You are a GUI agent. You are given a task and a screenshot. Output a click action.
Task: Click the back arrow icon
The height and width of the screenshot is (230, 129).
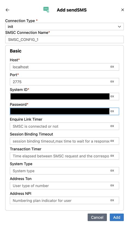pos(8,10)
